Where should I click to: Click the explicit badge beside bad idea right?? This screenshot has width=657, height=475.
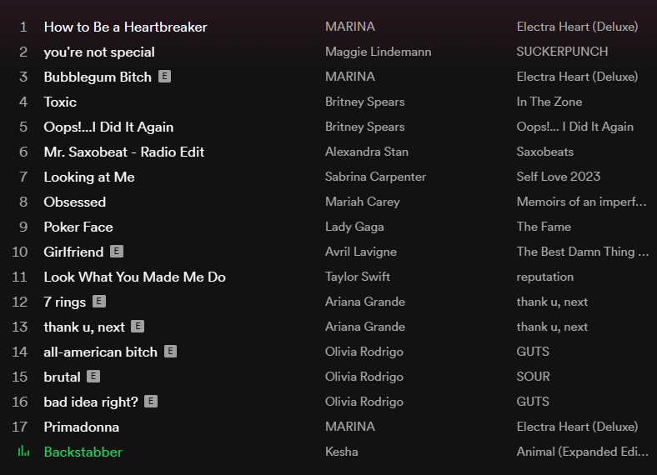tap(151, 402)
